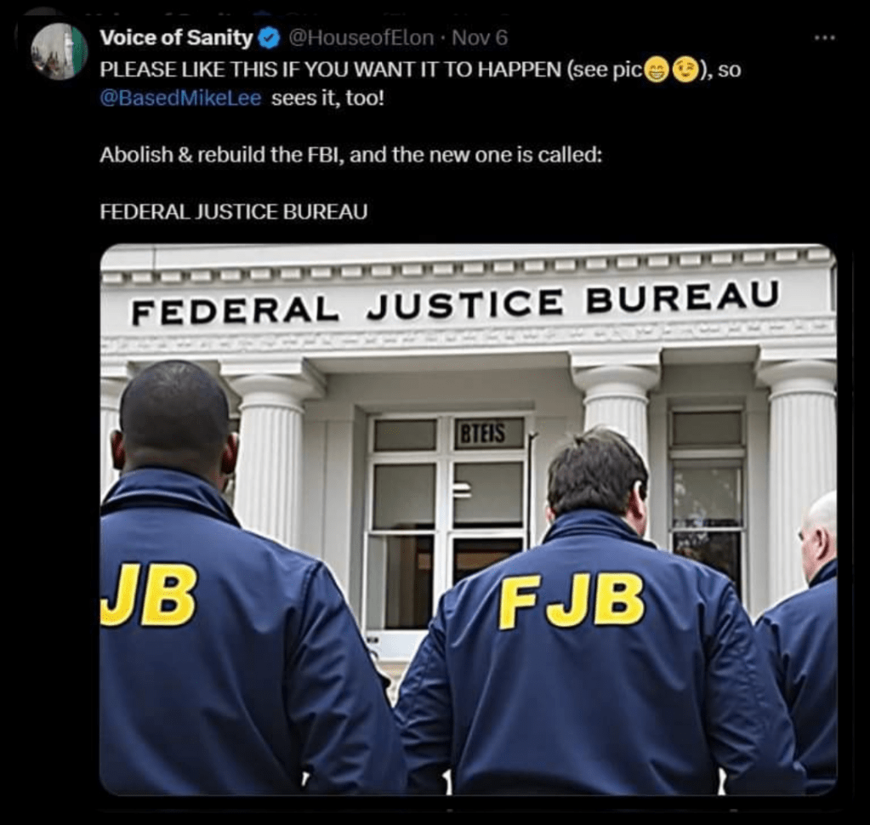The image size is (870, 825).
Task: Open the Voice of Sanity display name
Action: 176,37
